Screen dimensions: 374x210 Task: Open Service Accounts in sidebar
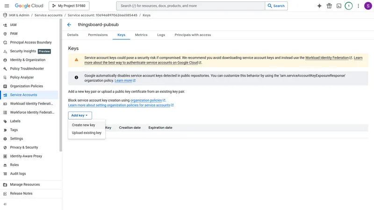coord(29,95)
